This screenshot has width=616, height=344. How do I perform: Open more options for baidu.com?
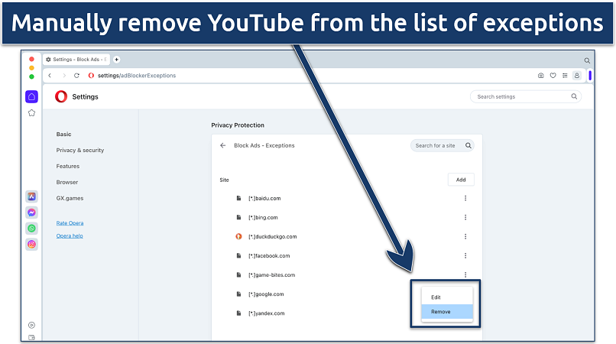coord(465,198)
